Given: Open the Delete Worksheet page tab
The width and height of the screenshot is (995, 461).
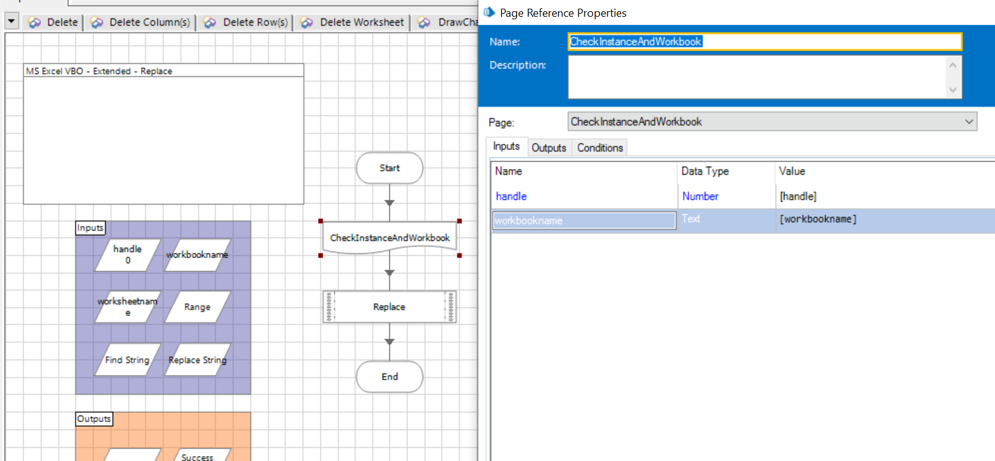Looking at the screenshot, I should pos(361,22).
